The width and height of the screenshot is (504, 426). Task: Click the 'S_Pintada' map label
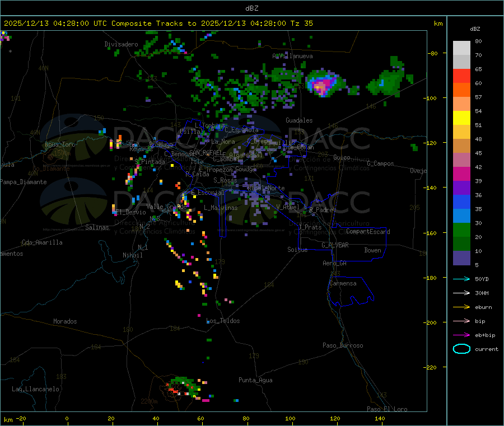(150, 162)
